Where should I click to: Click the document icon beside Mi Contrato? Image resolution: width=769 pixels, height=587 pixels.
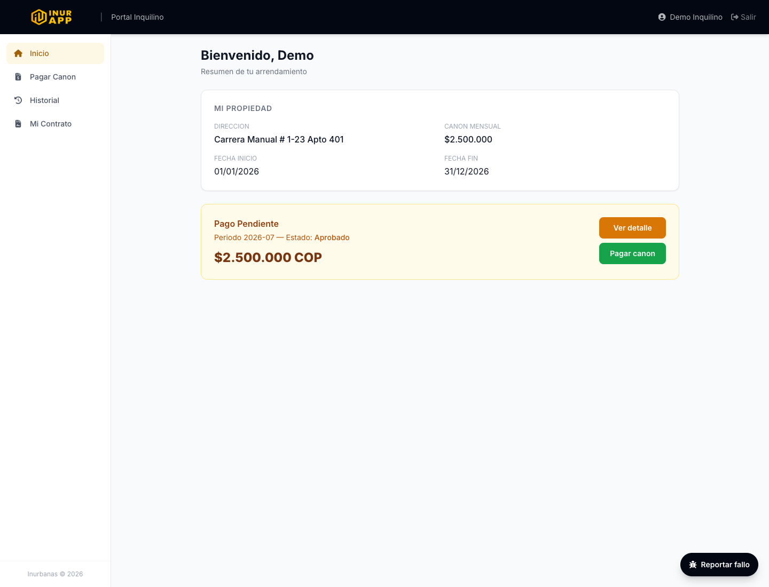point(18,124)
